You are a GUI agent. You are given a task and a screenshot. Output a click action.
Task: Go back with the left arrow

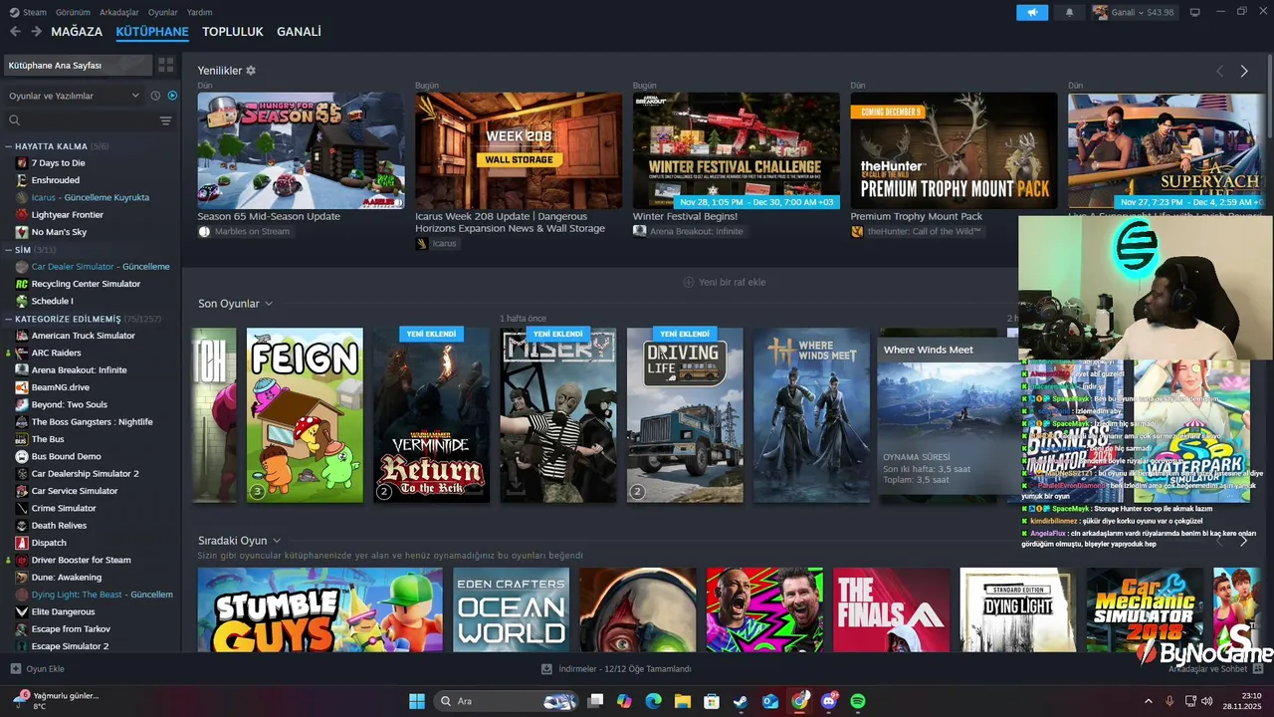[15, 32]
